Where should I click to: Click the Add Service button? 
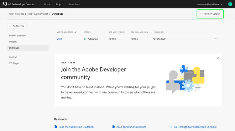click(17, 26)
